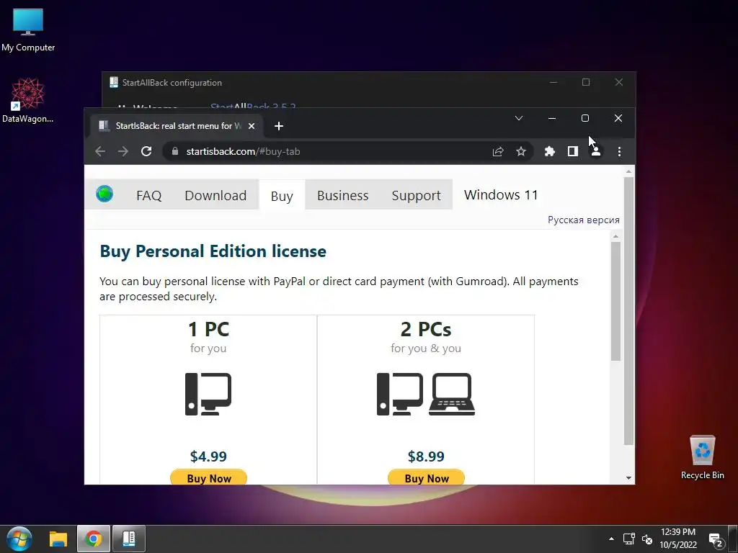Click the globe home icon on site

(105, 194)
